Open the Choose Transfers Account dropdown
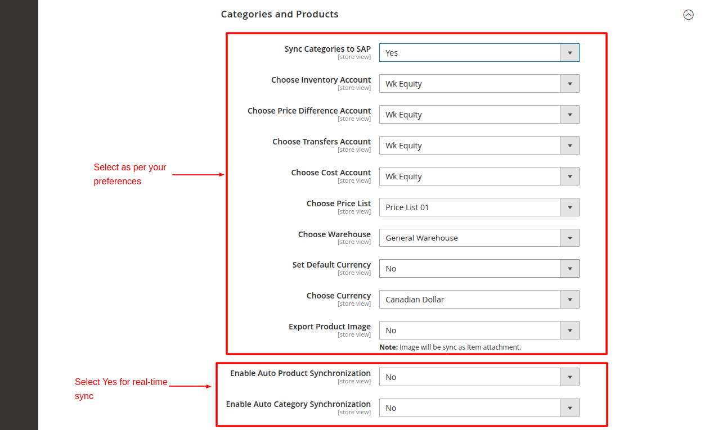 [570, 145]
